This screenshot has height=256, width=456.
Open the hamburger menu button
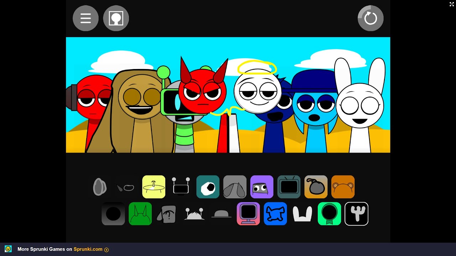pos(85,18)
